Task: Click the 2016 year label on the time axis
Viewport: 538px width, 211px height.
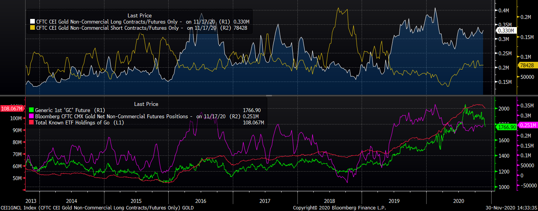Action: (200, 201)
